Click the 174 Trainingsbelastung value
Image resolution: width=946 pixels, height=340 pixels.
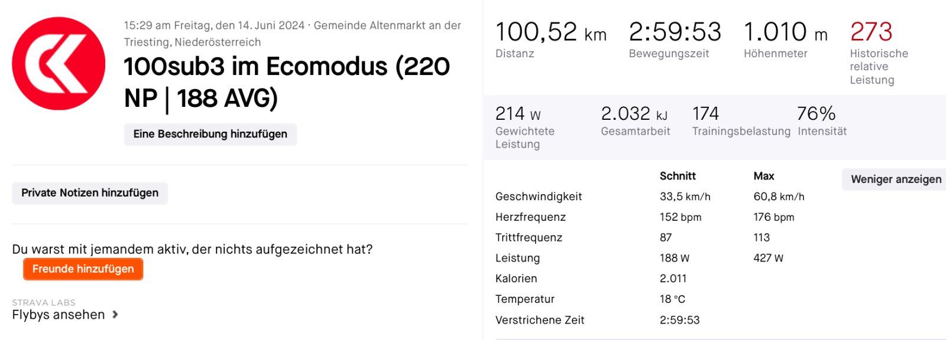coord(705,113)
